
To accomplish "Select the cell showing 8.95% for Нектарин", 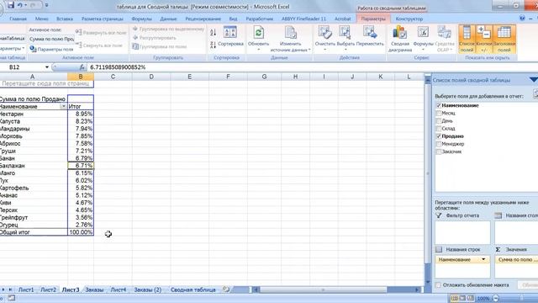I will [81, 114].
